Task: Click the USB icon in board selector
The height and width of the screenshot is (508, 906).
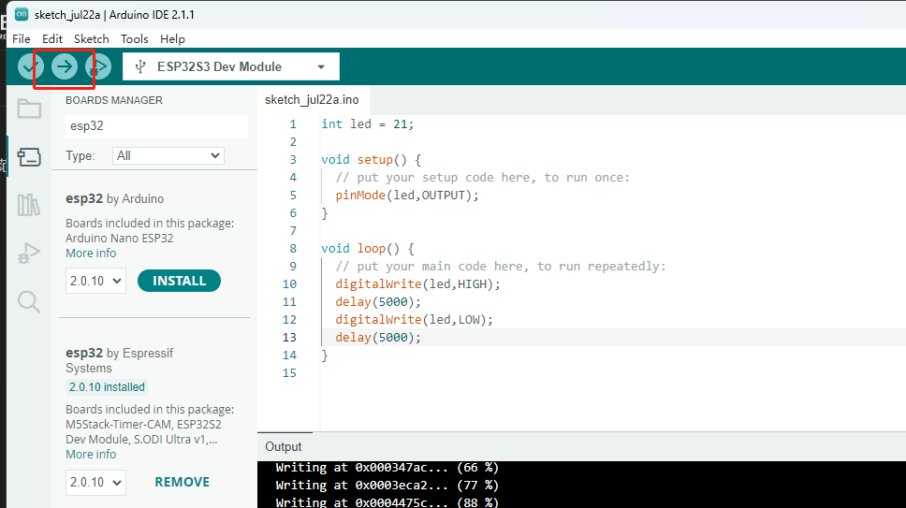Action: (x=139, y=67)
